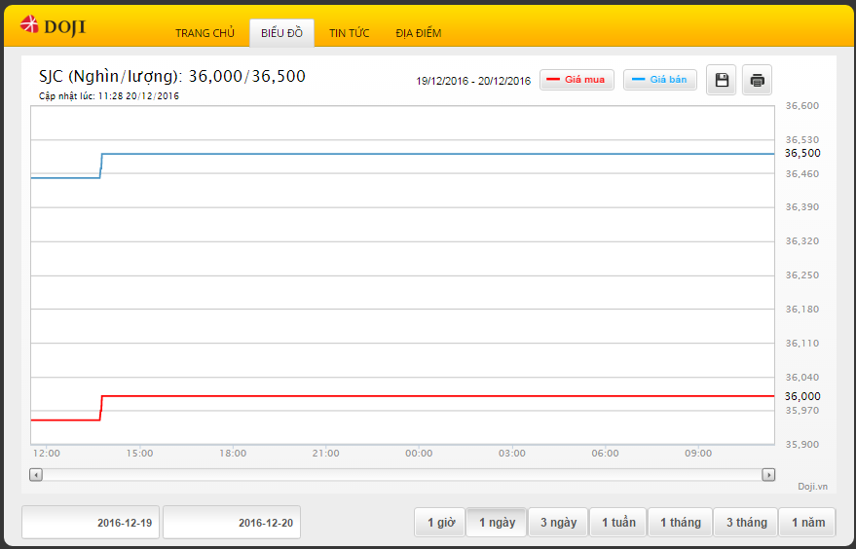The width and height of the screenshot is (856, 549).
Task: Choose the 1 tuần time range
Action: click(618, 523)
